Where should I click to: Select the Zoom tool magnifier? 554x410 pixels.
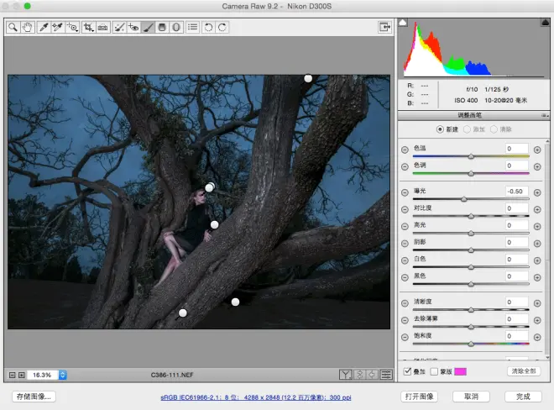coord(13,27)
